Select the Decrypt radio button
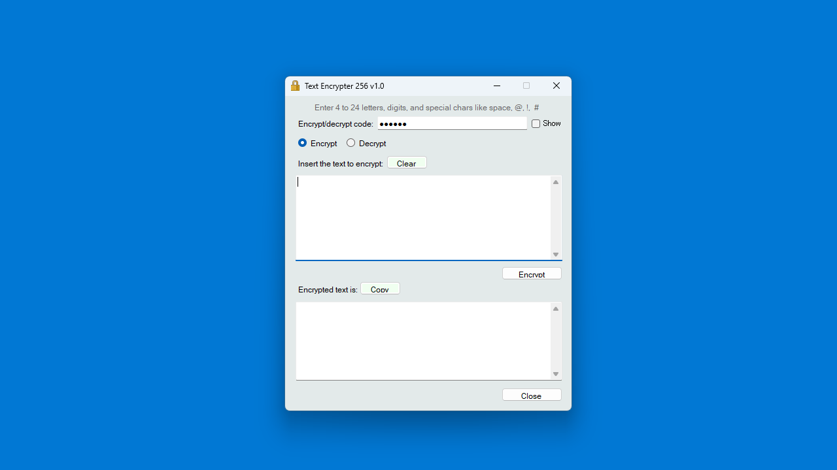The width and height of the screenshot is (837, 470). (x=350, y=142)
